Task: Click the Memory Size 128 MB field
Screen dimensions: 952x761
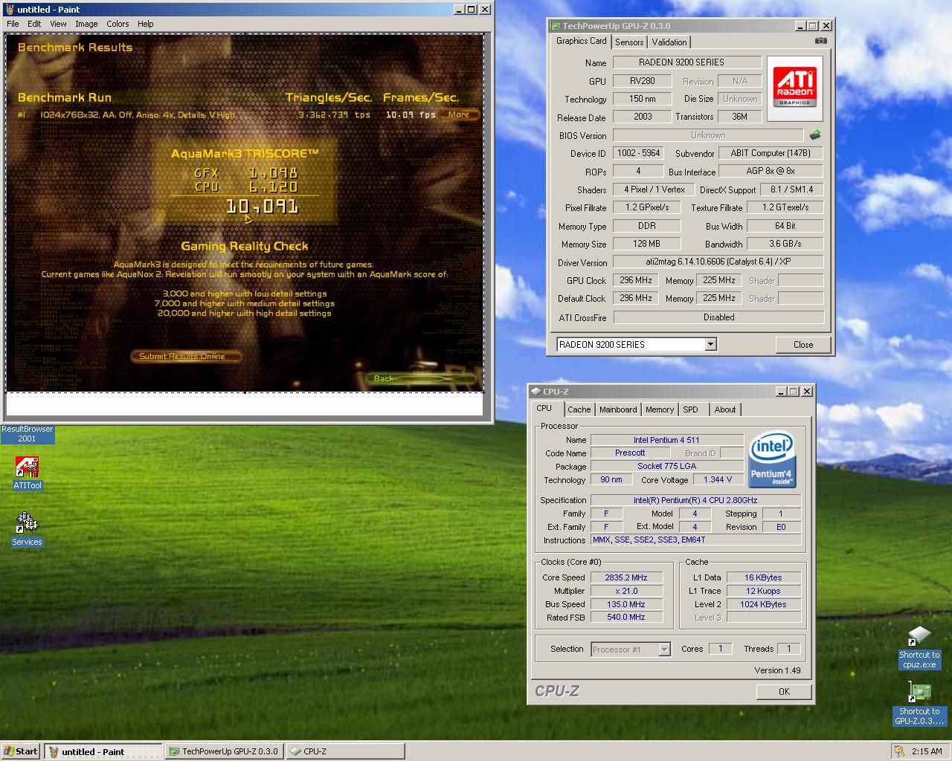Action: (x=646, y=244)
